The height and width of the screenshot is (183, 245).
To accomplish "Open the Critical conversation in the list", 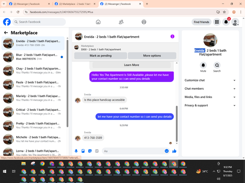I will click(x=33, y=112).
